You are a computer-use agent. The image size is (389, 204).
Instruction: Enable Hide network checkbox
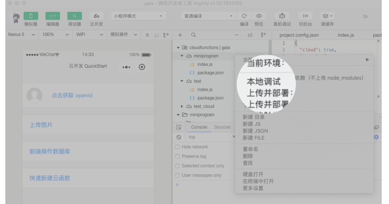pyautogui.click(x=177, y=147)
